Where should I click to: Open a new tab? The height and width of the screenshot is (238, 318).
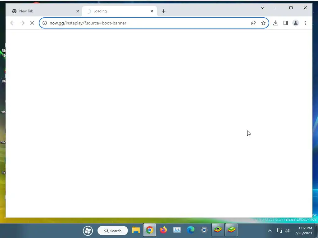pos(164,11)
